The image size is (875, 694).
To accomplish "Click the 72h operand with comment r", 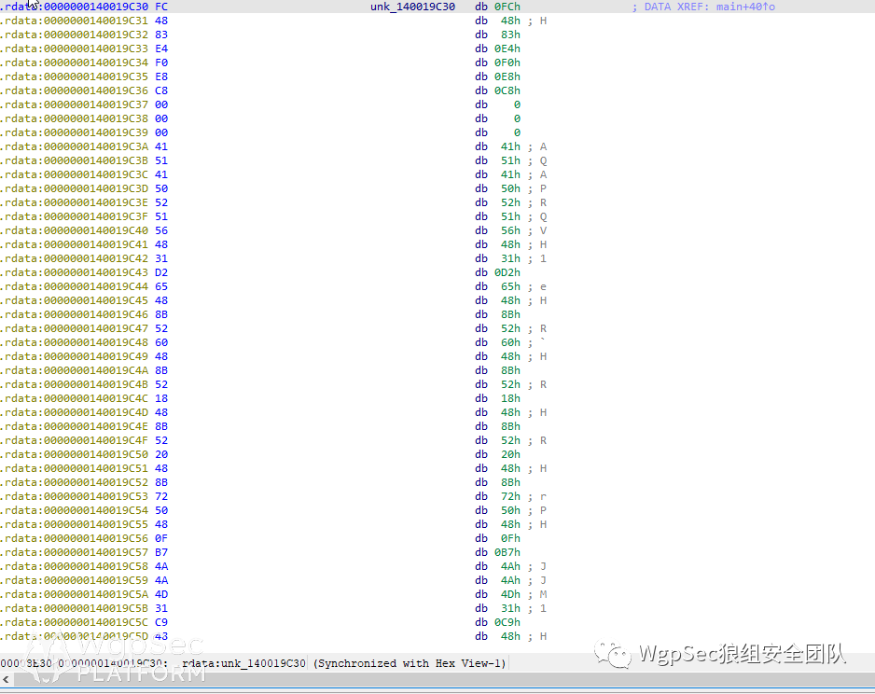I will pos(510,496).
